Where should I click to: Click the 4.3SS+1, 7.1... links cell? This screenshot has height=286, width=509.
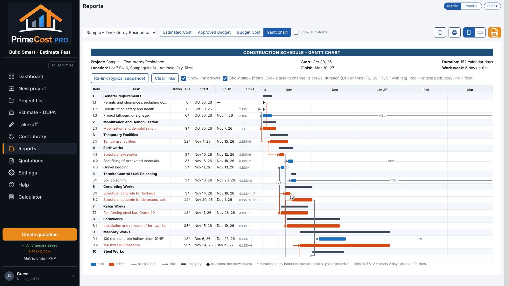point(250,194)
